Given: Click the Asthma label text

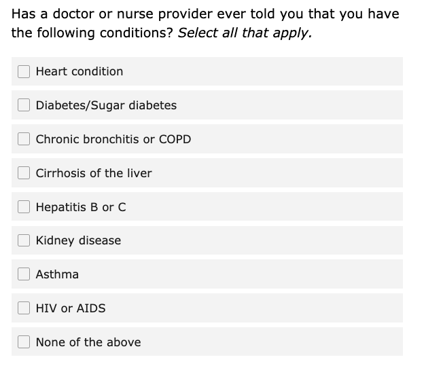Looking at the screenshot, I should coord(57,274).
